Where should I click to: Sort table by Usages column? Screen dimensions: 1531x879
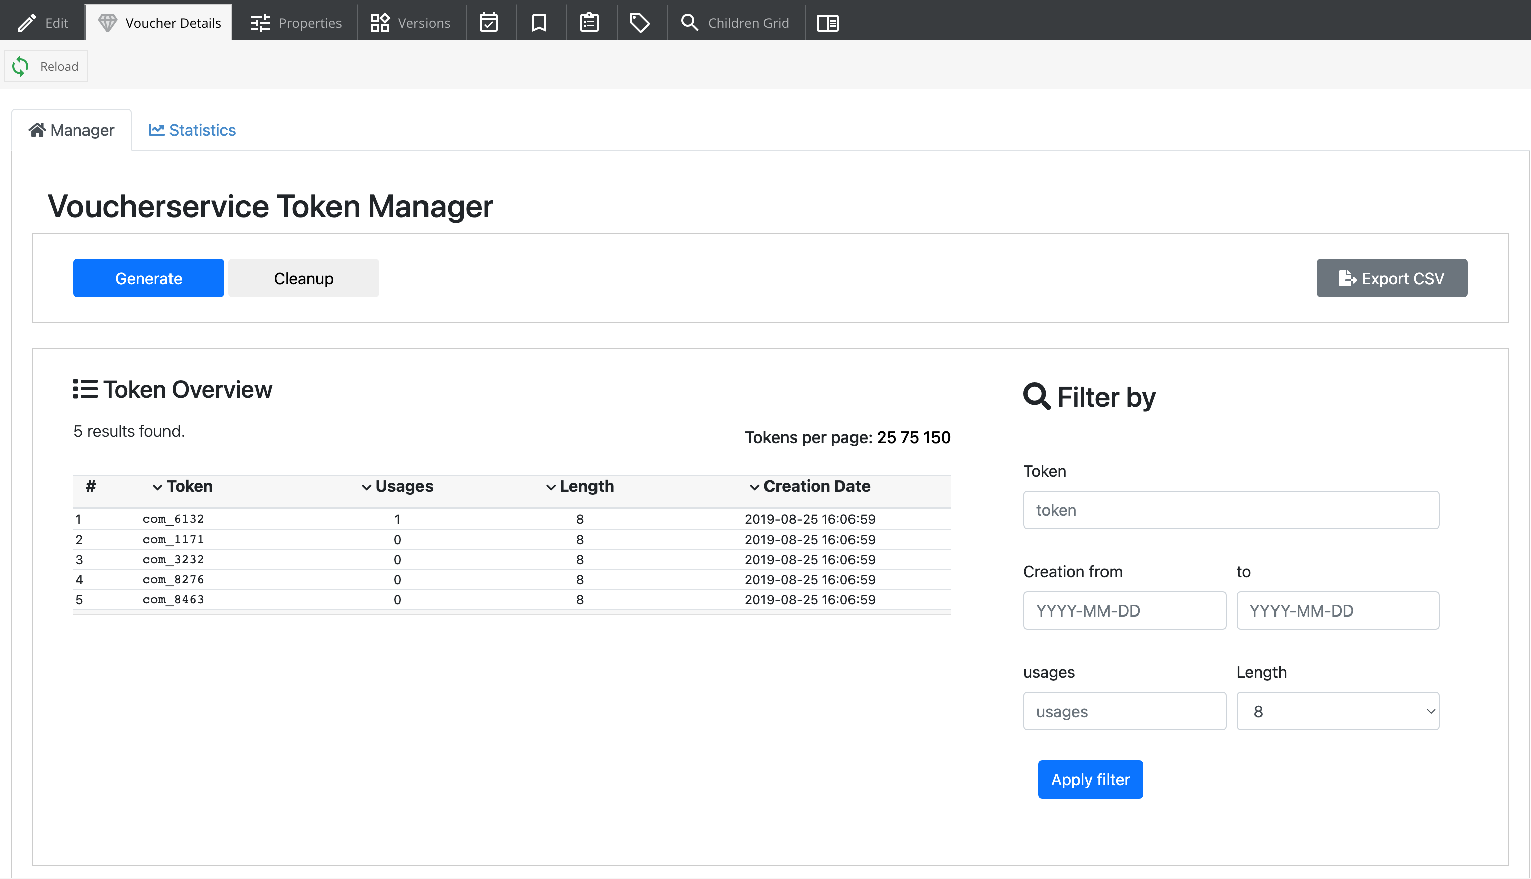397,486
